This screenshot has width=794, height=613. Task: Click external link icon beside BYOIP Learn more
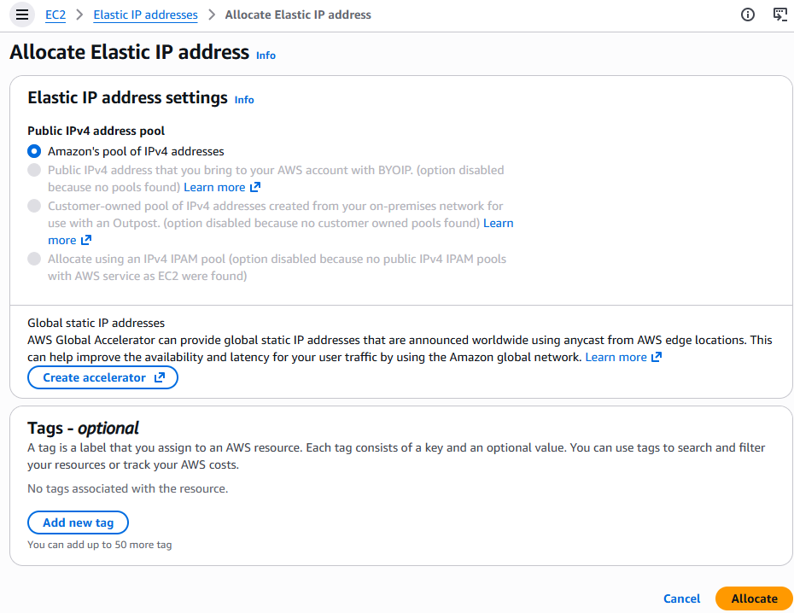coord(255,187)
